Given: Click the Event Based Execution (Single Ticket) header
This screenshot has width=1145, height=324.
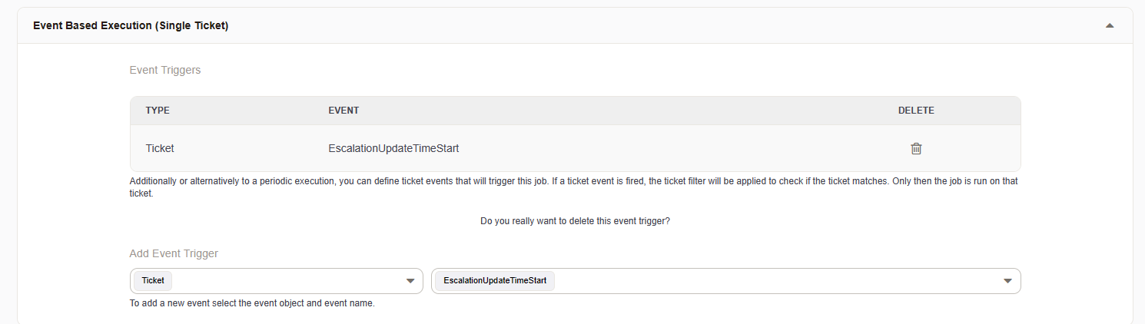Looking at the screenshot, I should point(131,25).
